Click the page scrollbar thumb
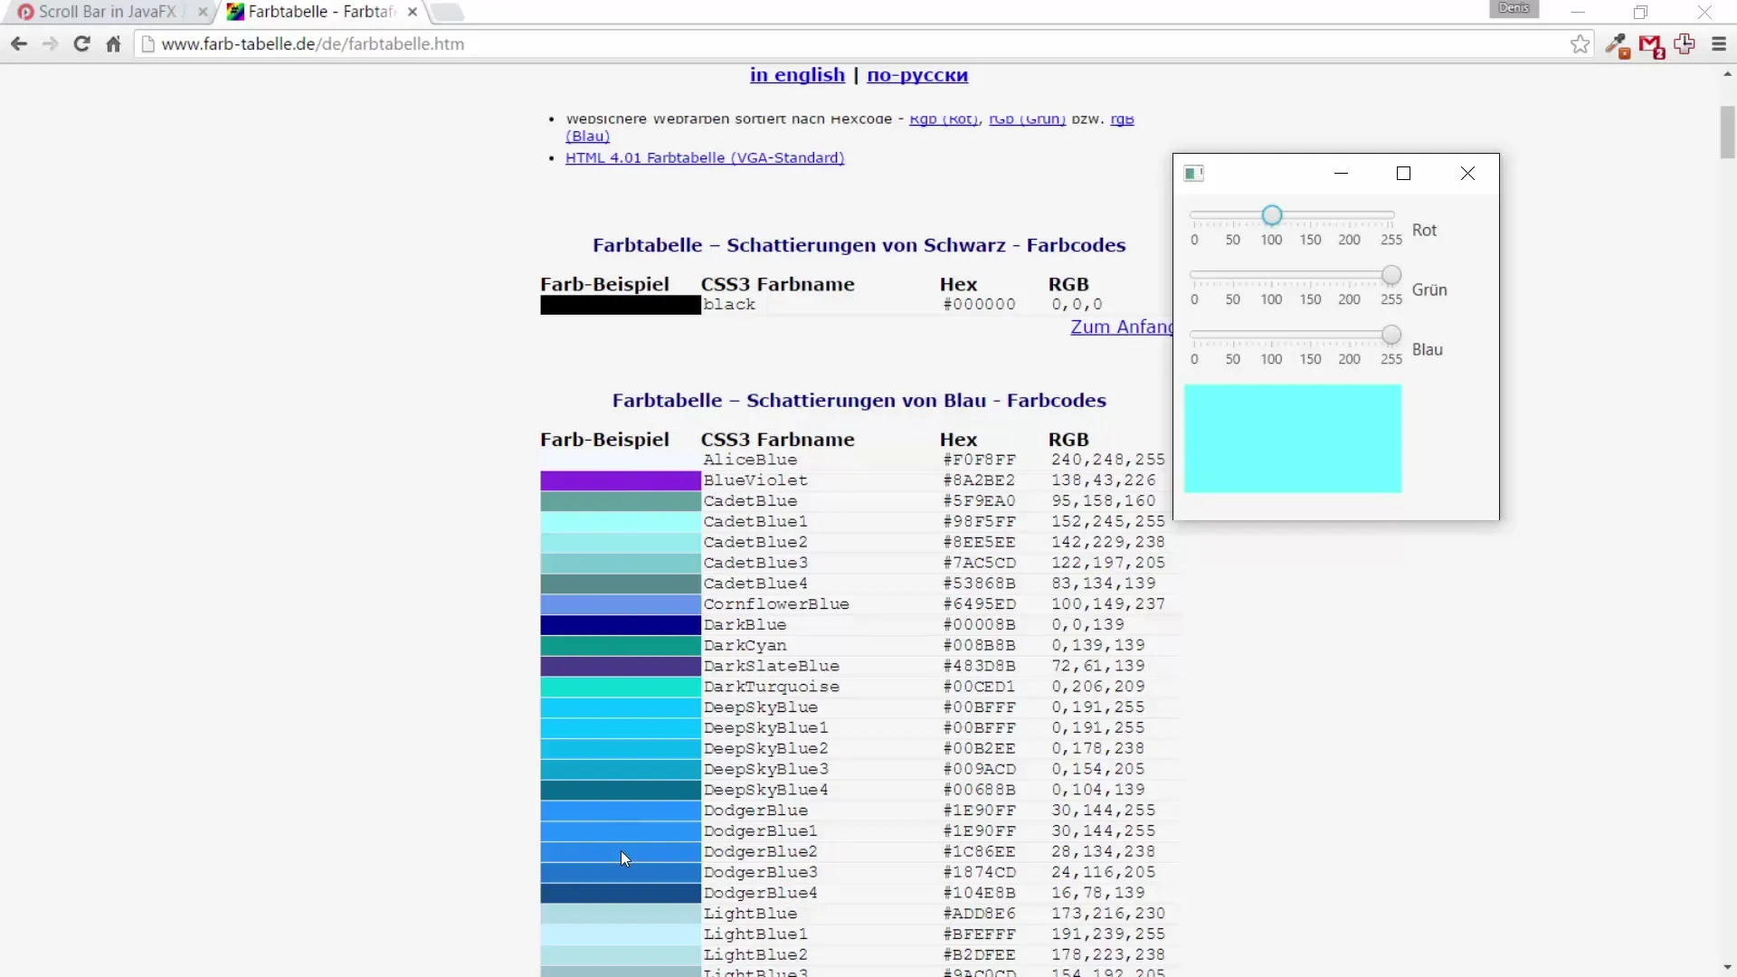 pos(1727,132)
